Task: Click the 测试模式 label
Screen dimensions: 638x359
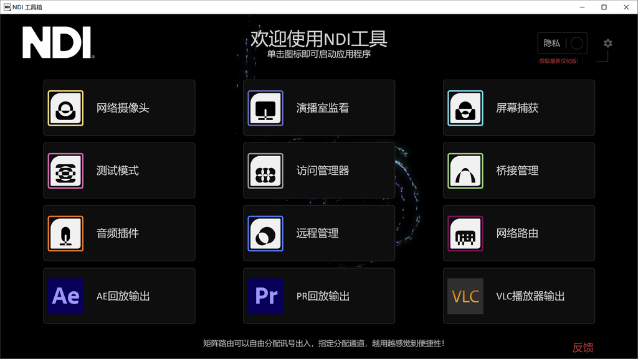Action: (x=118, y=170)
